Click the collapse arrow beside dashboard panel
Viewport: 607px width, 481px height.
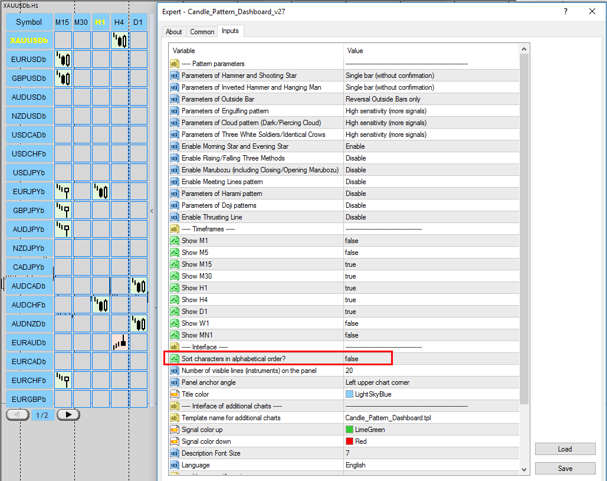pos(152,211)
